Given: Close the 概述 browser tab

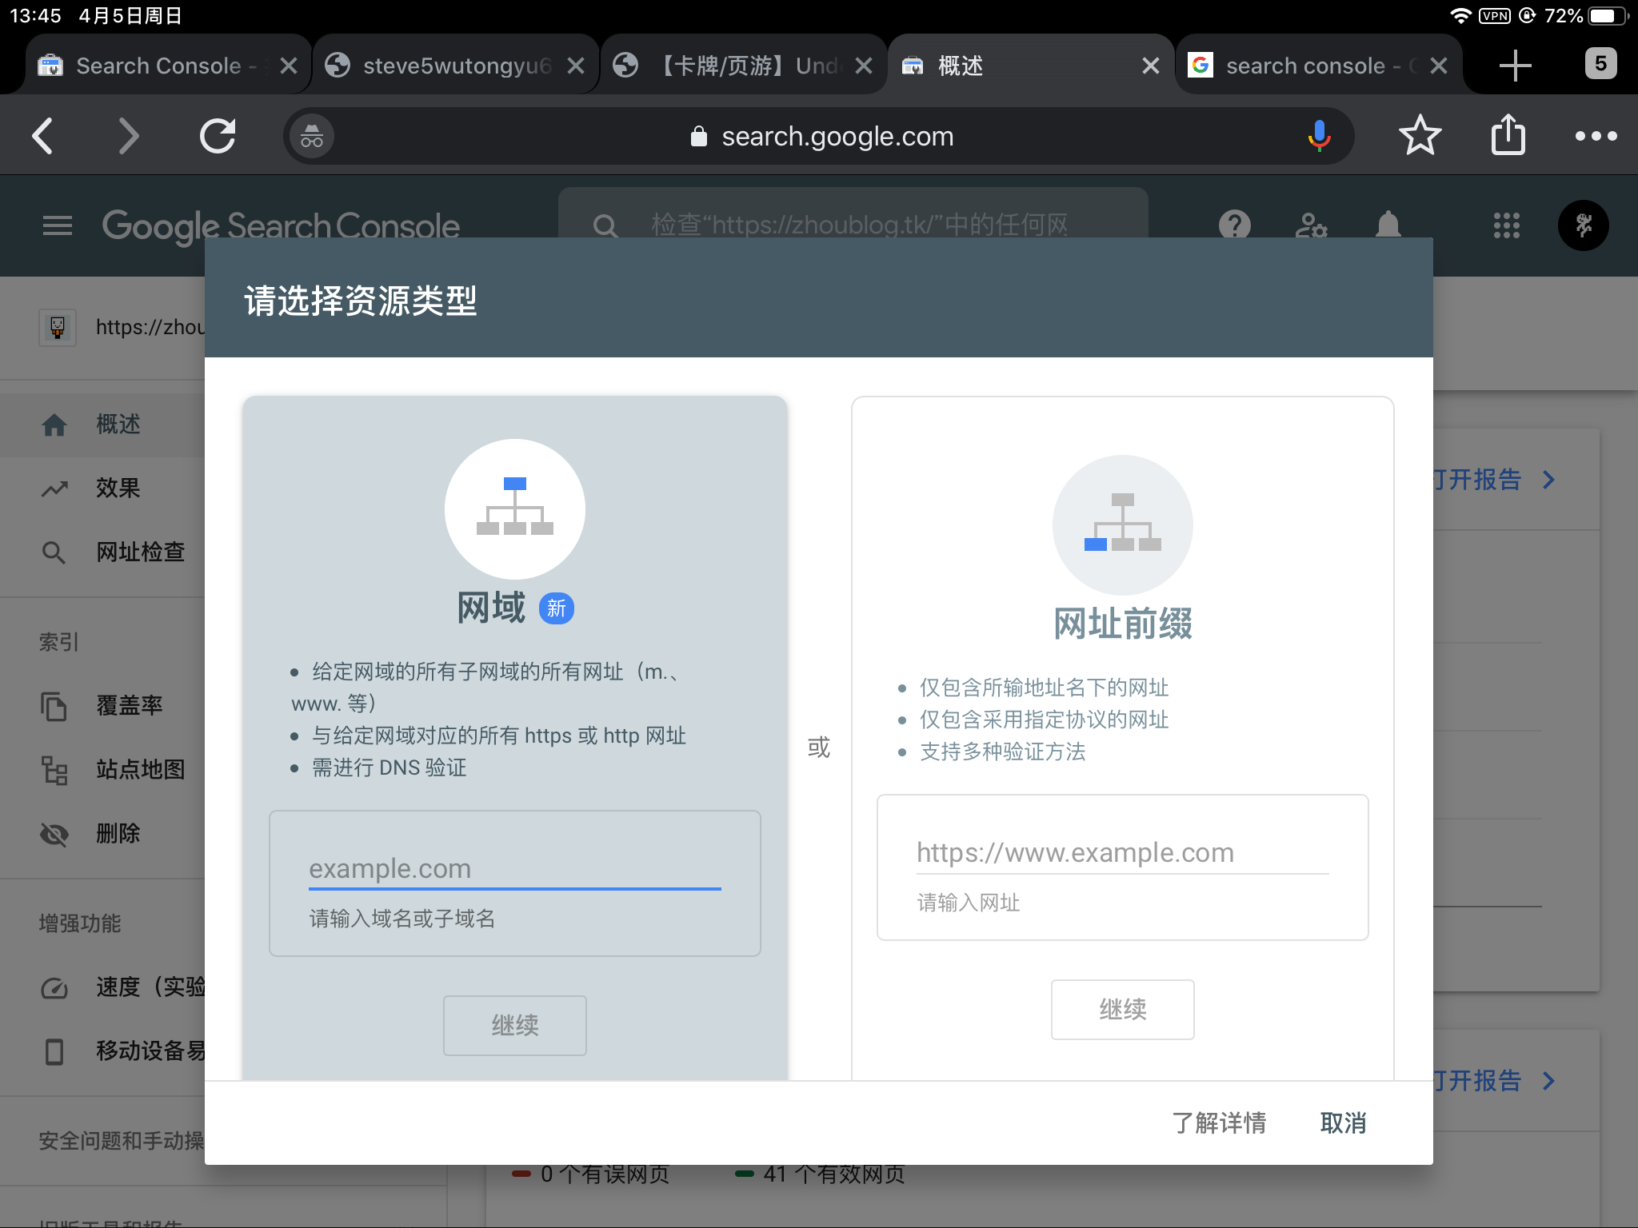Looking at the screenshot, I should click(x=1150, y=66).
